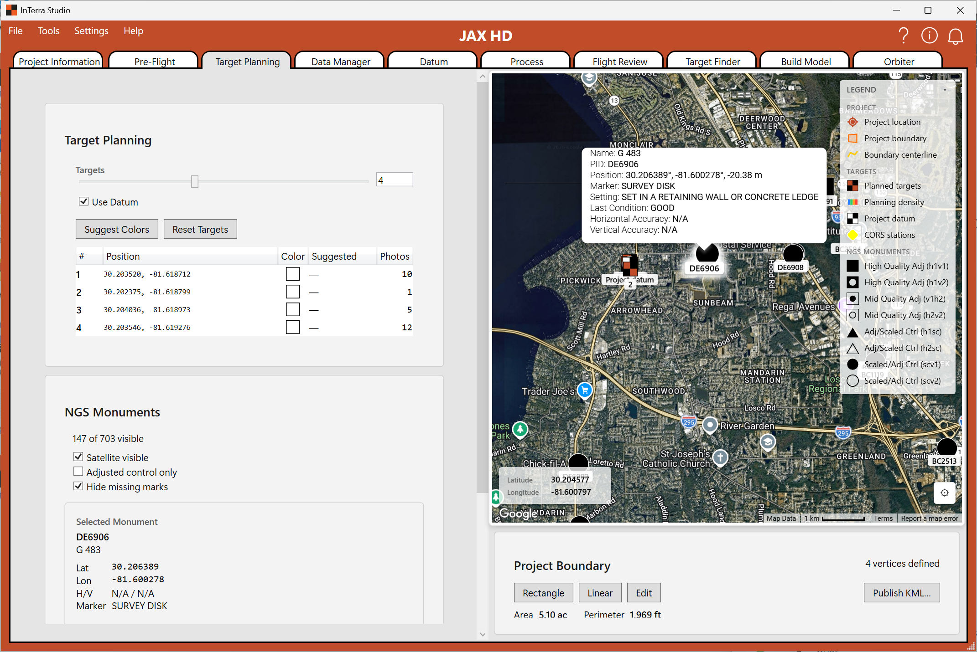Switch to the Data Manager tab

pos(340,62)
